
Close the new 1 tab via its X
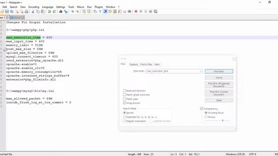pyautogui.click(x=7, y=17)
